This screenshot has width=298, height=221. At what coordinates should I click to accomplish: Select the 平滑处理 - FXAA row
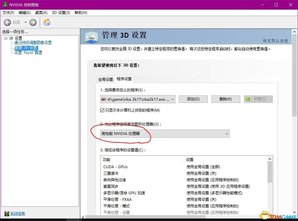(184, 200)
